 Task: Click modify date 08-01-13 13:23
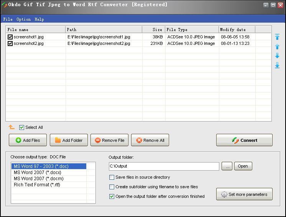tap(235, 43)
